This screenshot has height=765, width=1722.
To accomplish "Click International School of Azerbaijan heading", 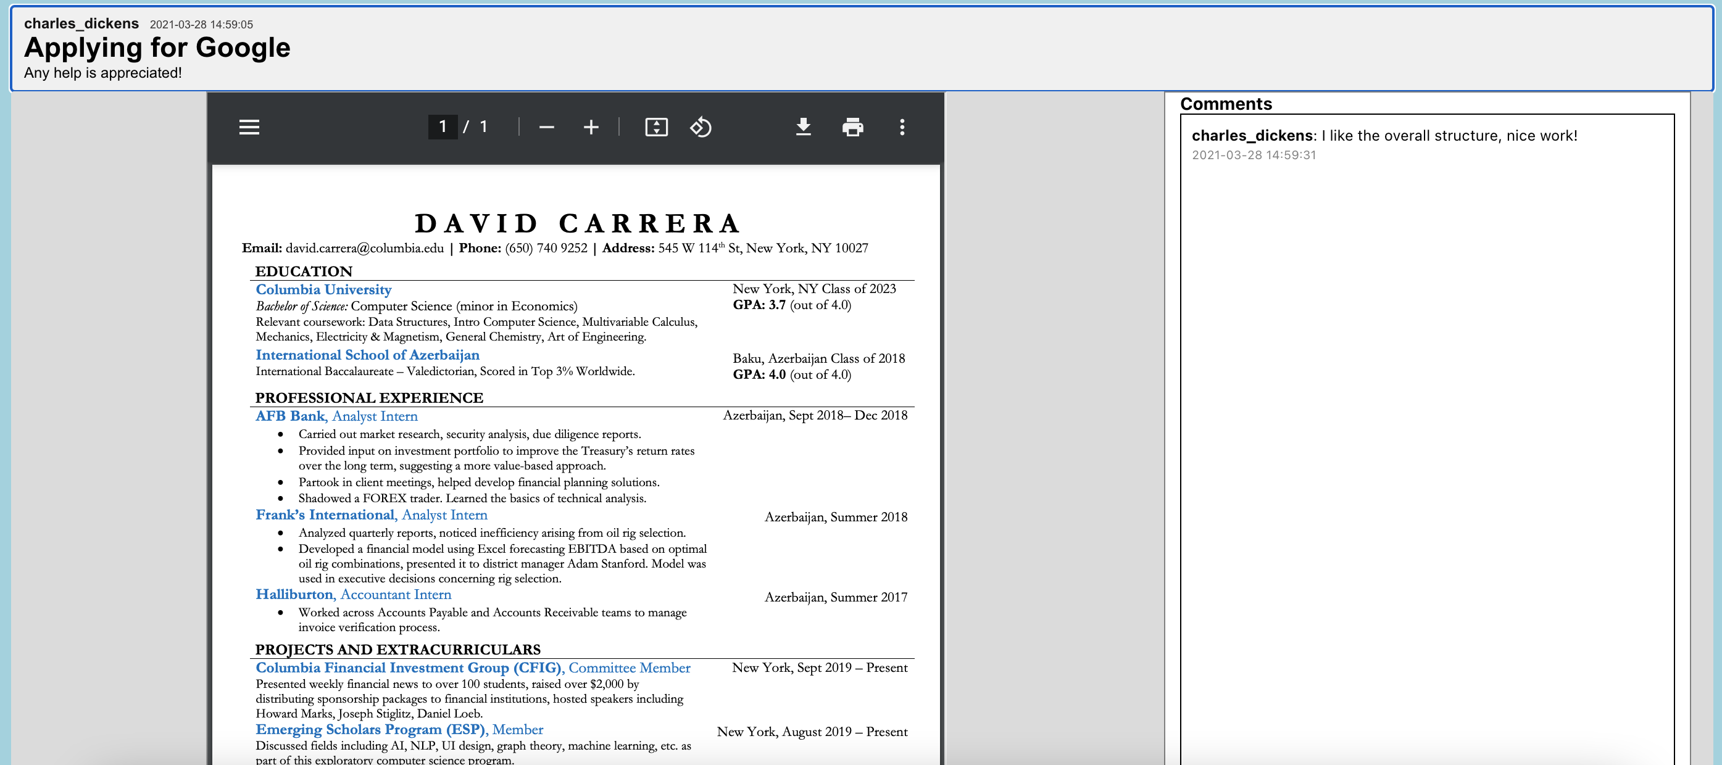I will (367, 355).
